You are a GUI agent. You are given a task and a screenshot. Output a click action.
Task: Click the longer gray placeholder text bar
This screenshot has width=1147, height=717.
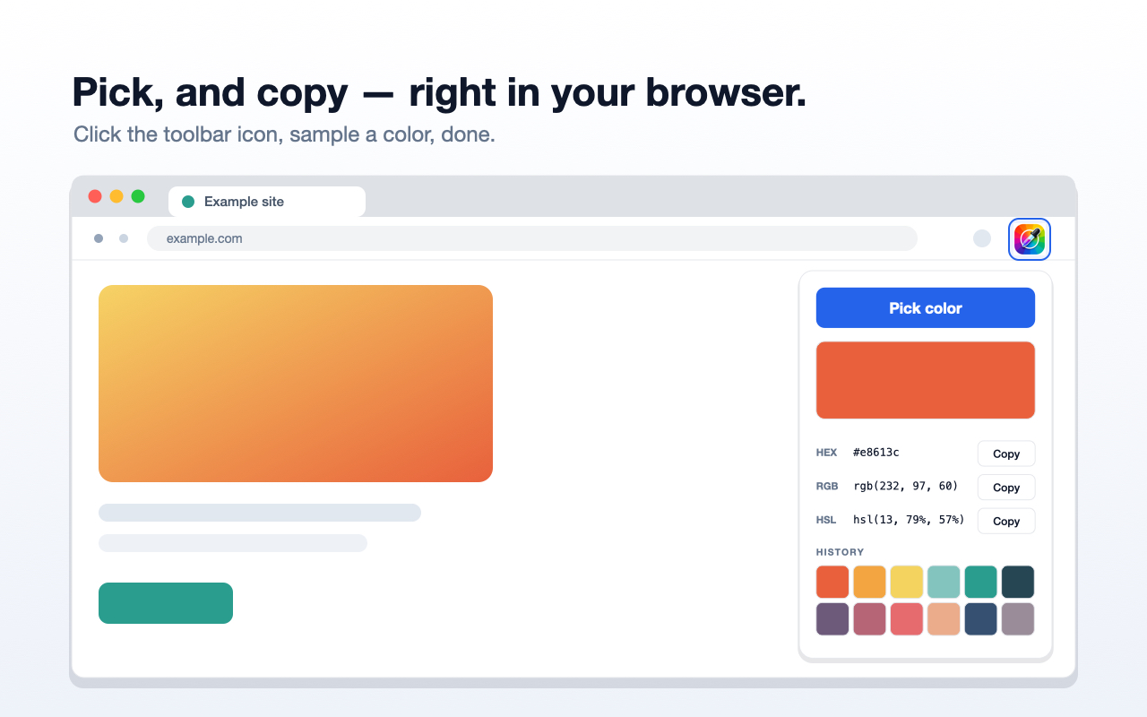pyautogui.click(x=260, y=513)
